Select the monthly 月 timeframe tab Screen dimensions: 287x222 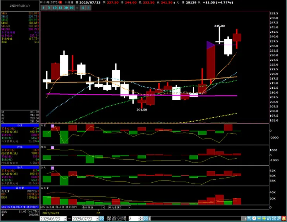click(88, 8)
